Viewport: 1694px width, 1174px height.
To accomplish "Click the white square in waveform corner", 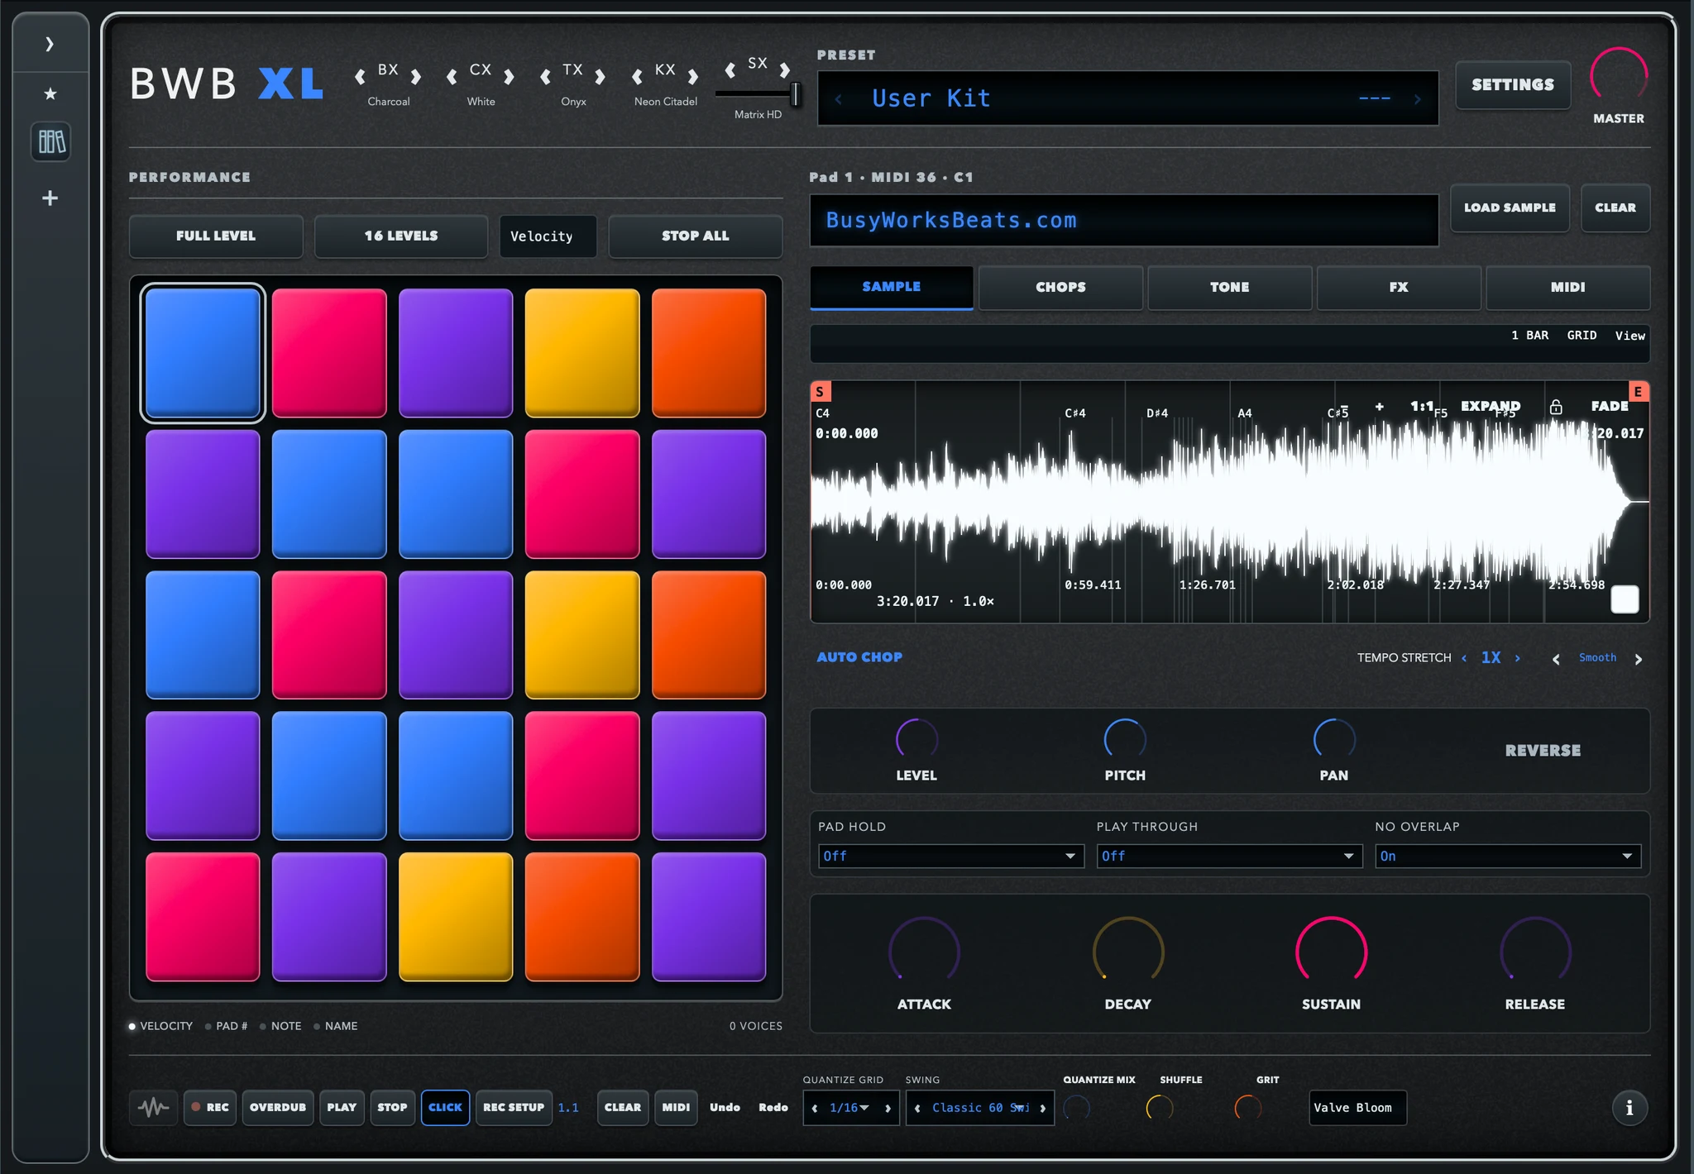I will (1625, 599).
